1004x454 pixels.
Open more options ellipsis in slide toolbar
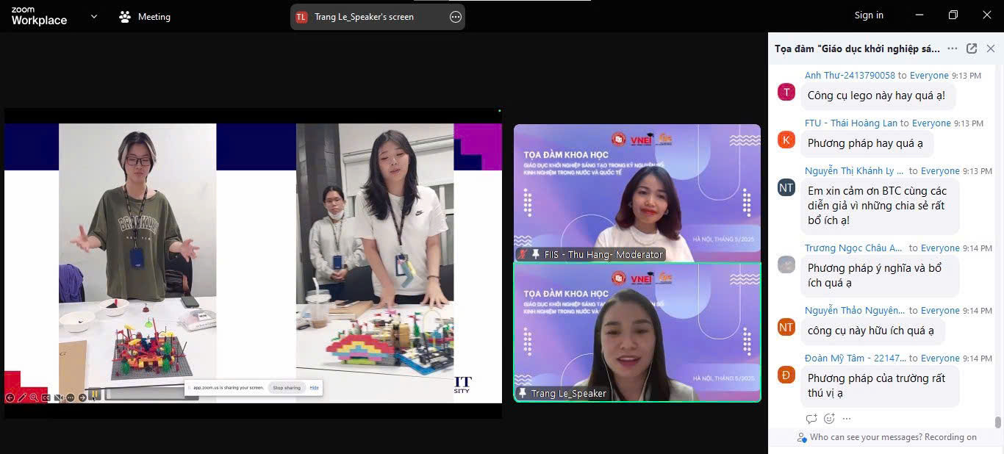coord(71,397)
